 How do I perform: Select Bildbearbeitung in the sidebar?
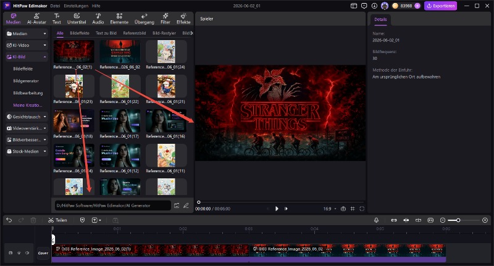pos(28,93)
